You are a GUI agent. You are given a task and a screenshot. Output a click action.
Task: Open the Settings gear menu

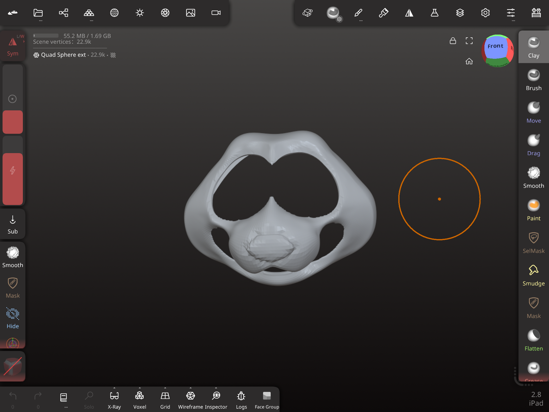click(x=485, y=13)
